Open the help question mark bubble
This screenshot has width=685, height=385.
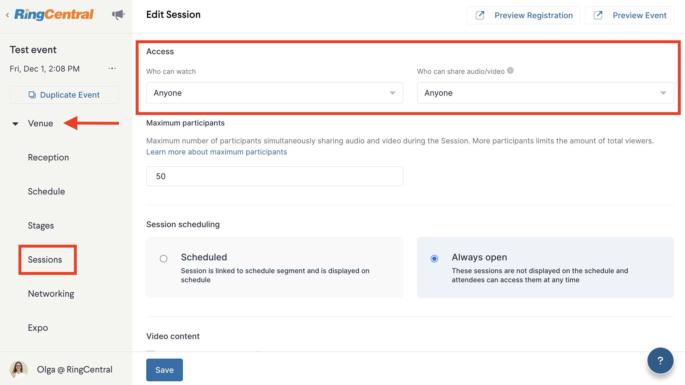pos(660,361)
